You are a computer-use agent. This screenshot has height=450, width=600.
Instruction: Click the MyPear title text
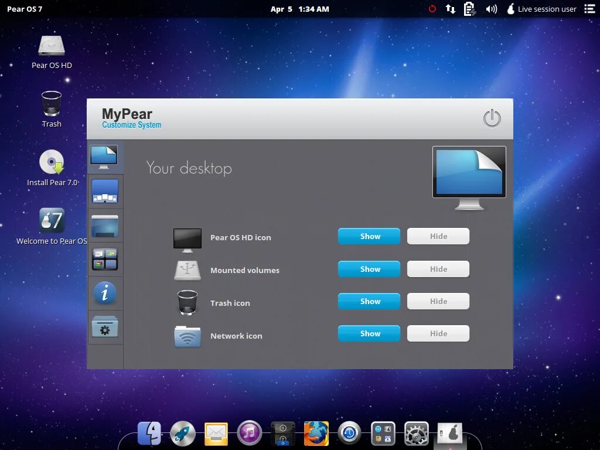pos(127,114)
